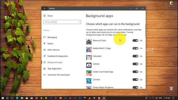Viewport: 178px width, 100px height.
Task: Click the Candy Crush Soda Saga icon
Action: pos(89,73)
